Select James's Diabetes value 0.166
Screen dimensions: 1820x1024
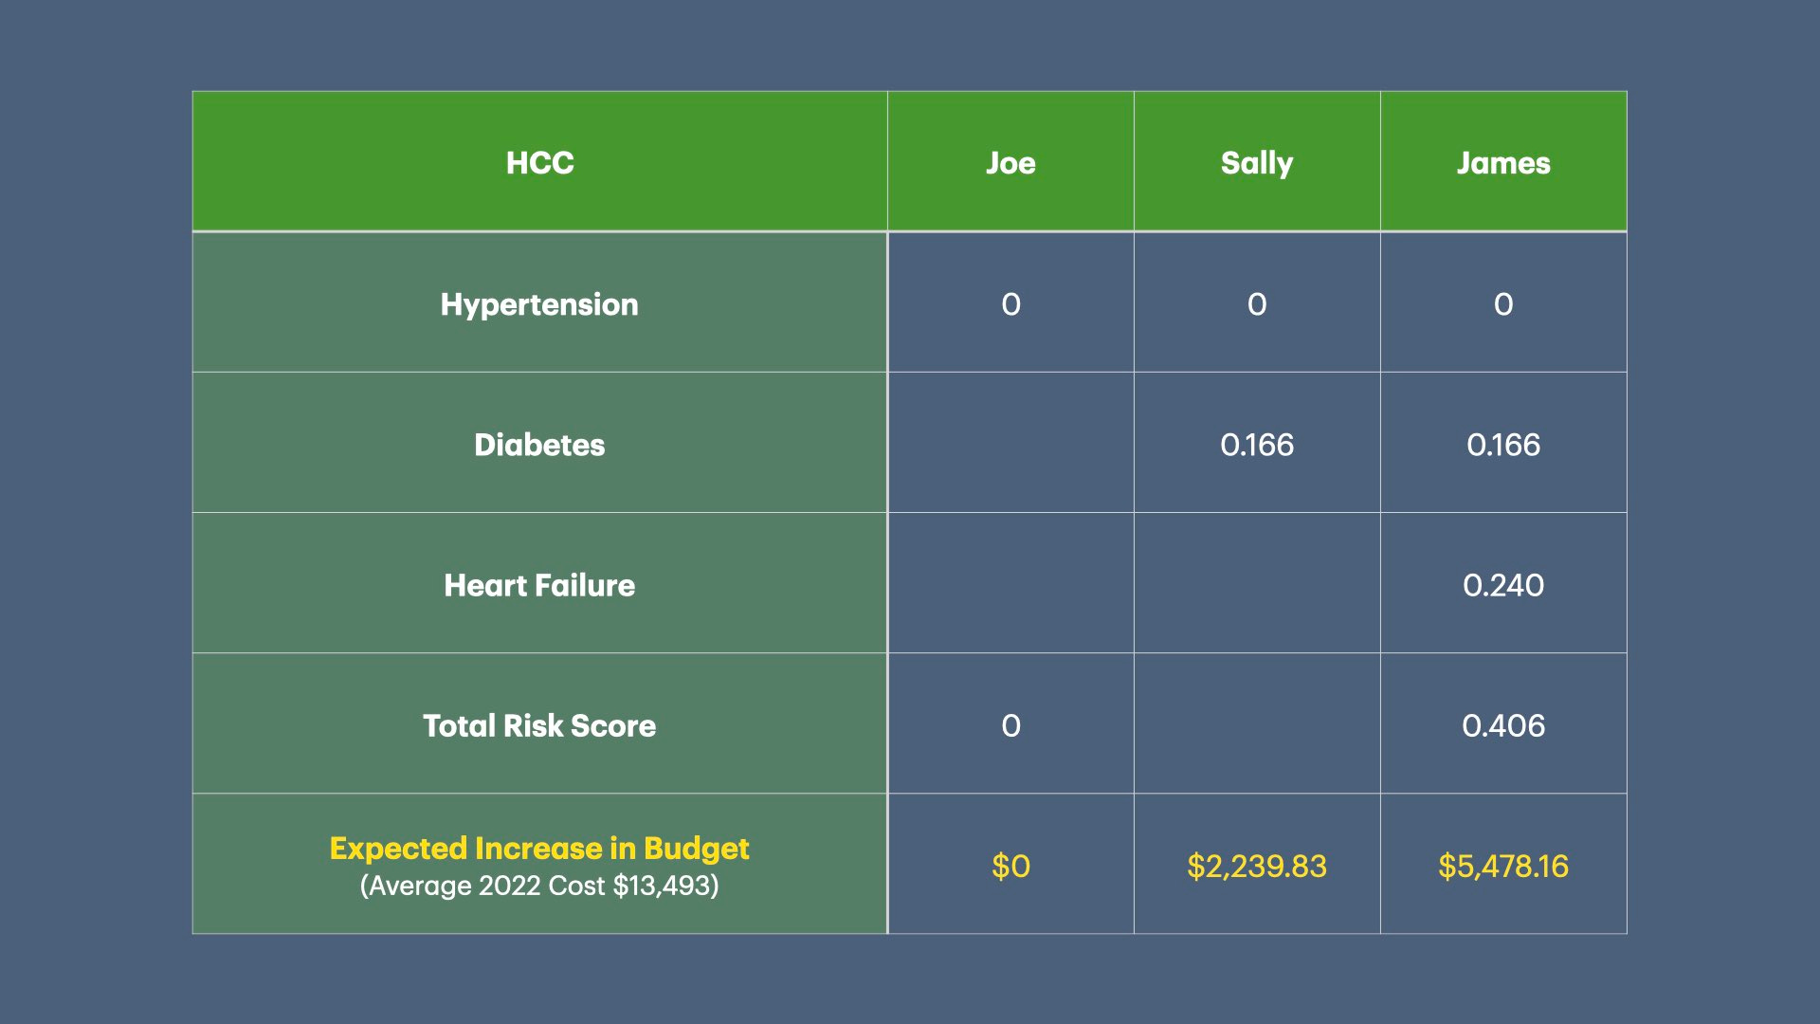tap(1503, 445)
